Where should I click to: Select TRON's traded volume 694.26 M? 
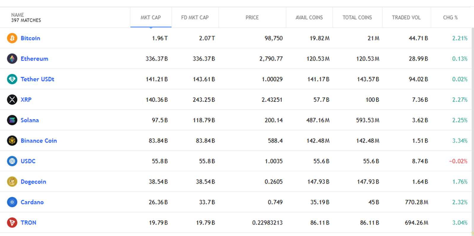pyautogui.click(x=417, y=223)
